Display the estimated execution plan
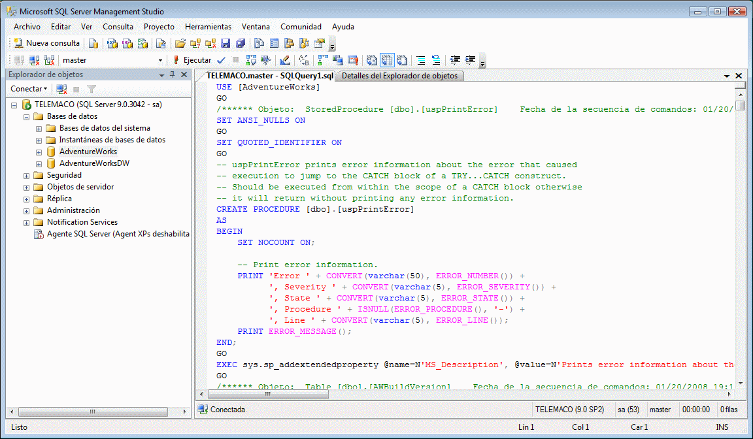Image resolution: width=753 pixels, height=439 pixels. tap(251, 60)
